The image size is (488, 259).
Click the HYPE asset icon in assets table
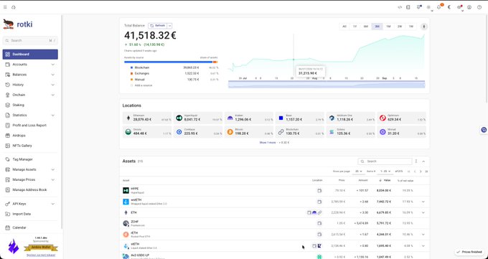(126, 191)
